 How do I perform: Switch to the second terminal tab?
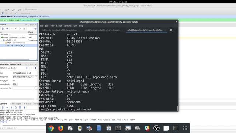click(x=104, y=30)
